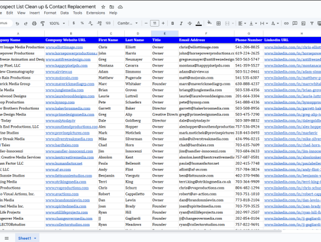Print the spreadsheet with the printer icon
The image size is (321, 242).
click(x=34, y=24)
